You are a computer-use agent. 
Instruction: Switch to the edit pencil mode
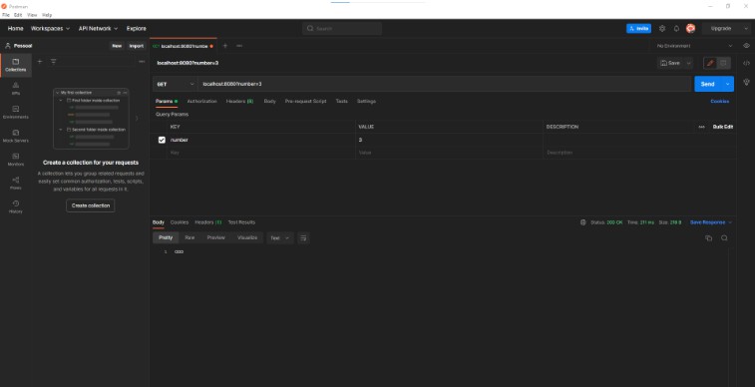point(710,63)
